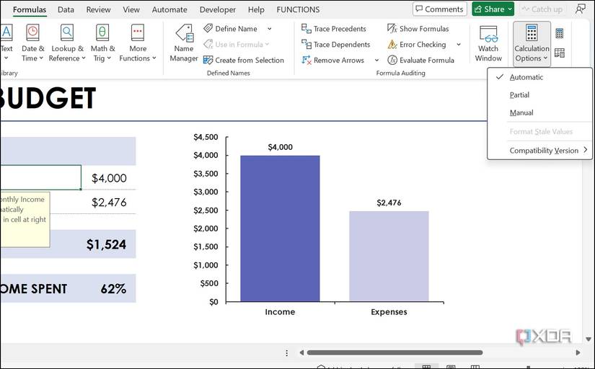Image resolution: width=595 pixels, height=369 pixels.
Task: Click the Remove Arrows icon
Action: 306,60
